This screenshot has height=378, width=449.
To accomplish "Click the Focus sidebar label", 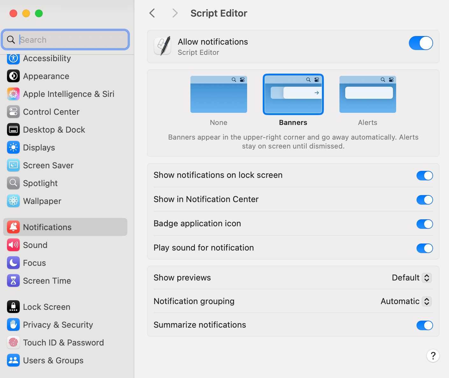I will [x=34, y=263].
